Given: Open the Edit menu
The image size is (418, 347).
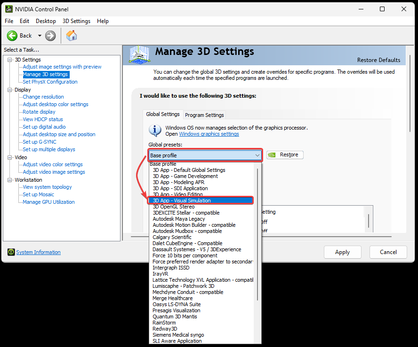Looking at the screenshot, I should click(24, 21).
